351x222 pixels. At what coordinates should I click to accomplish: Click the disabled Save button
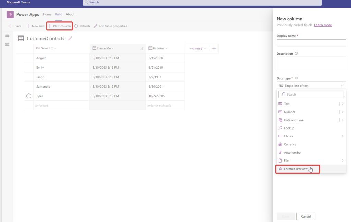(286, 217)
